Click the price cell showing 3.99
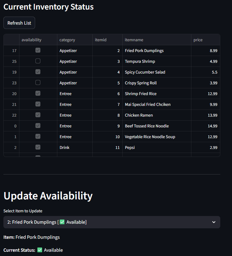 coord(206,83)
